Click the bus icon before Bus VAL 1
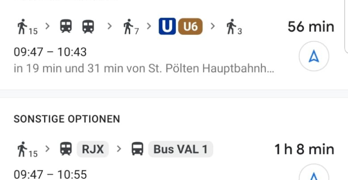 (137, 149)
